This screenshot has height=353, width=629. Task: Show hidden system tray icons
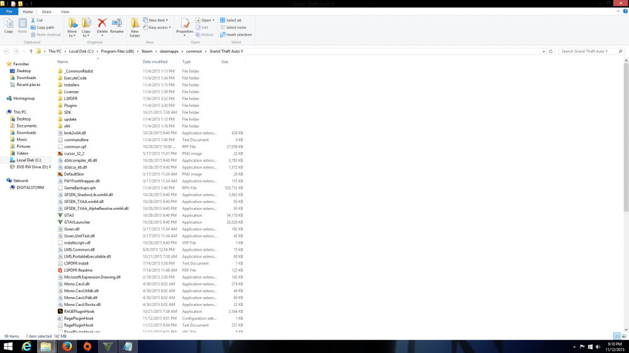574,347
